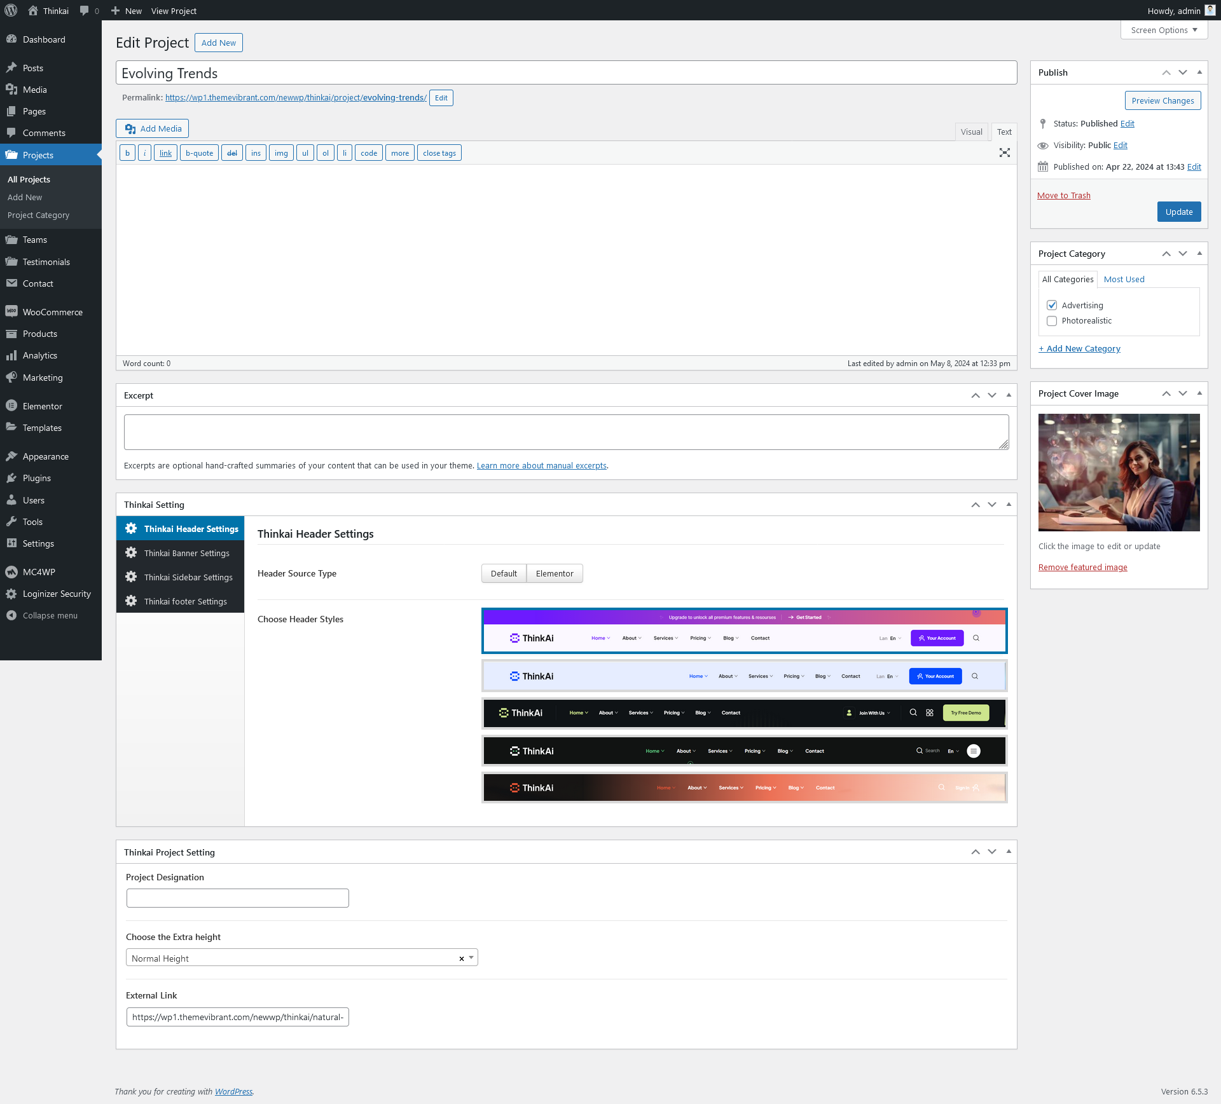Open Elementor in the sidebar menu
The image size is (1221, 1104).
coord(42,406)
